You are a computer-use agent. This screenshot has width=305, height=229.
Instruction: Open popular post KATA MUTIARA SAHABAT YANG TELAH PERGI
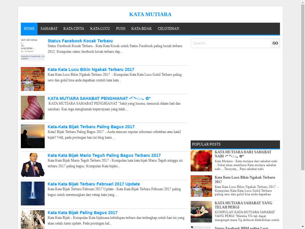[x=244, y=205]
